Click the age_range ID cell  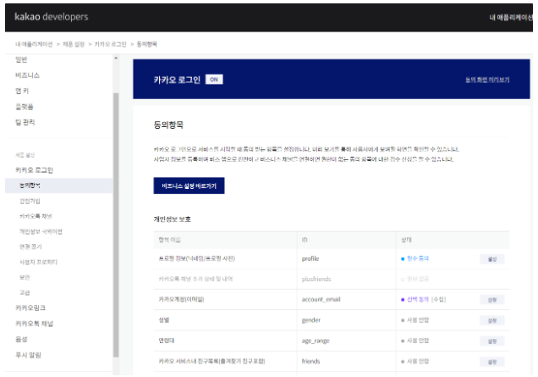(316, 341)
